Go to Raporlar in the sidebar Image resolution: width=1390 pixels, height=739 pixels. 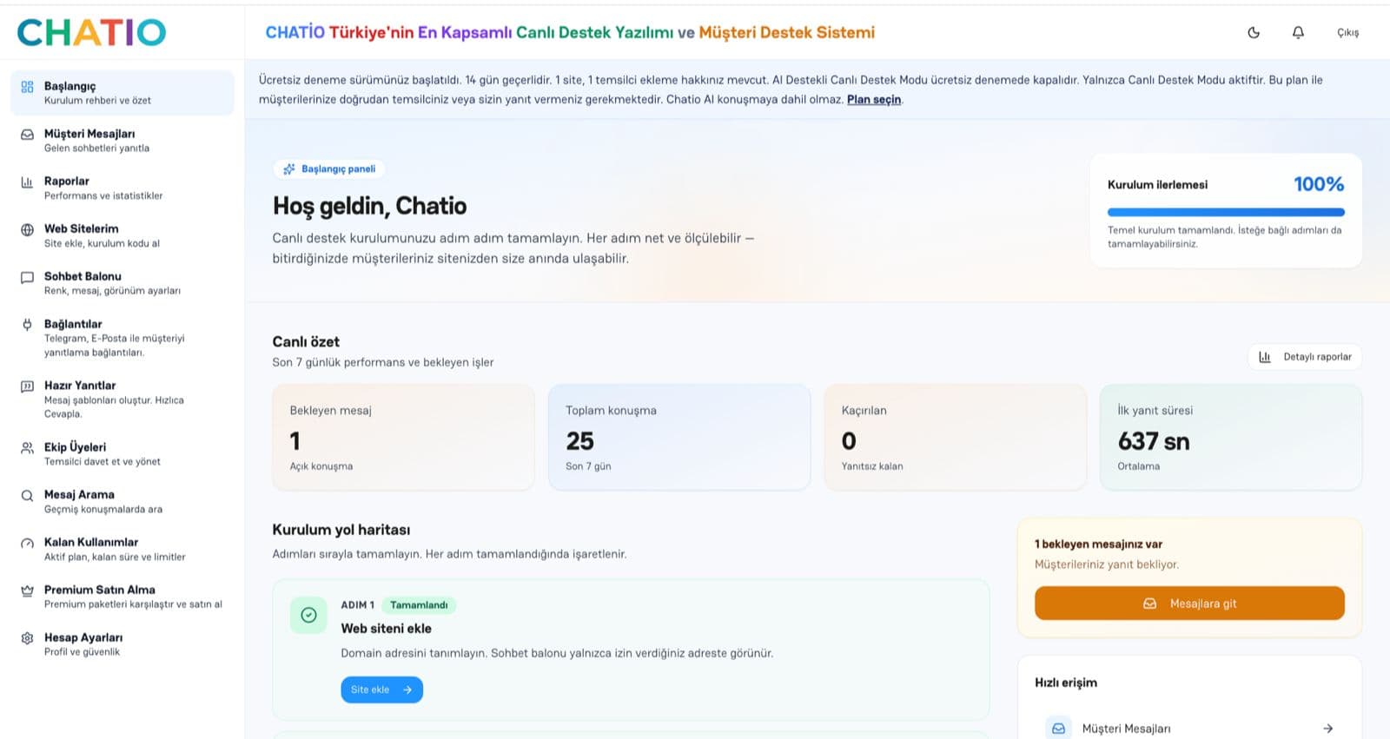[x=122, y=188]
